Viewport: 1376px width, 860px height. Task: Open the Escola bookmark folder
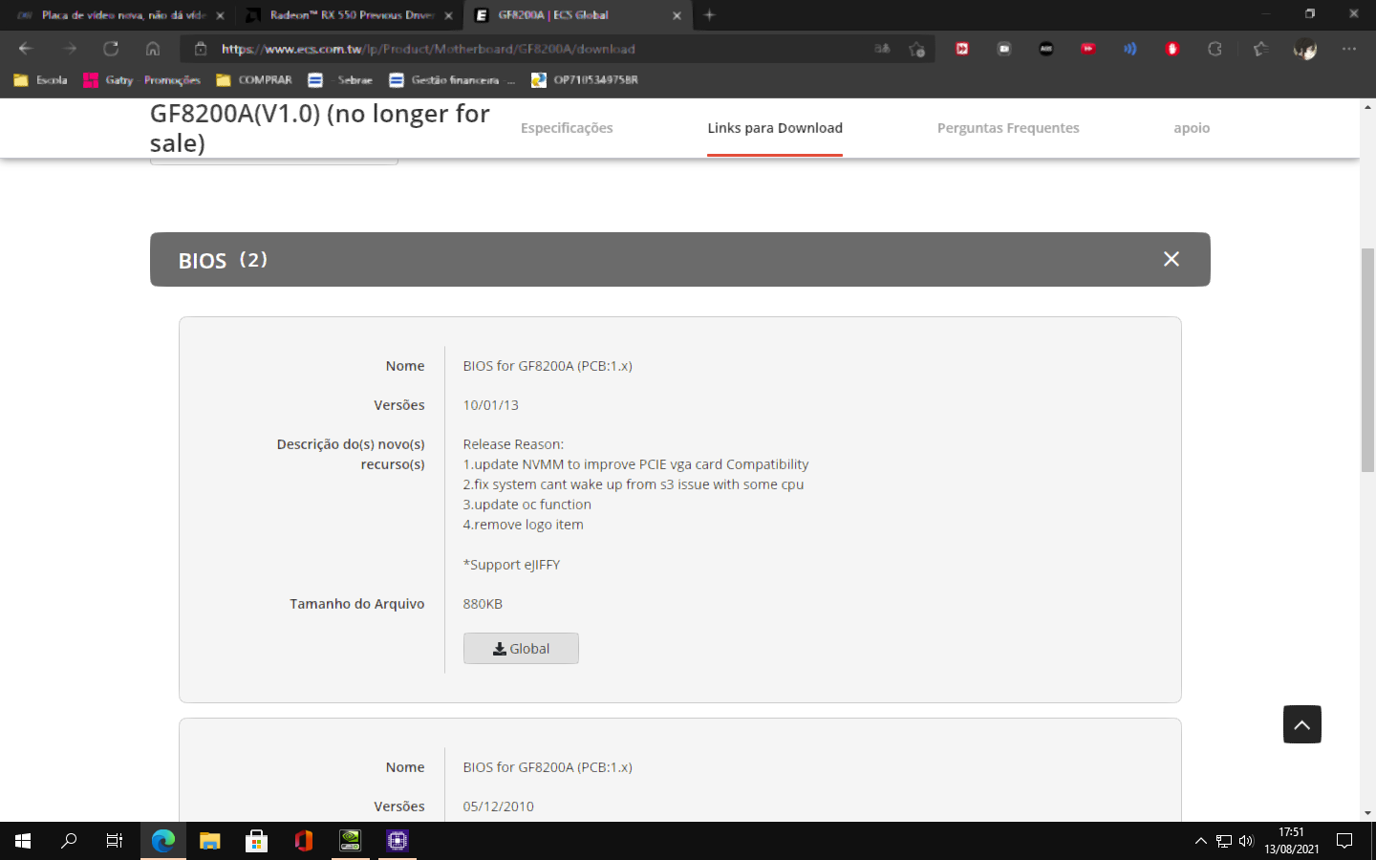(41, 80)
